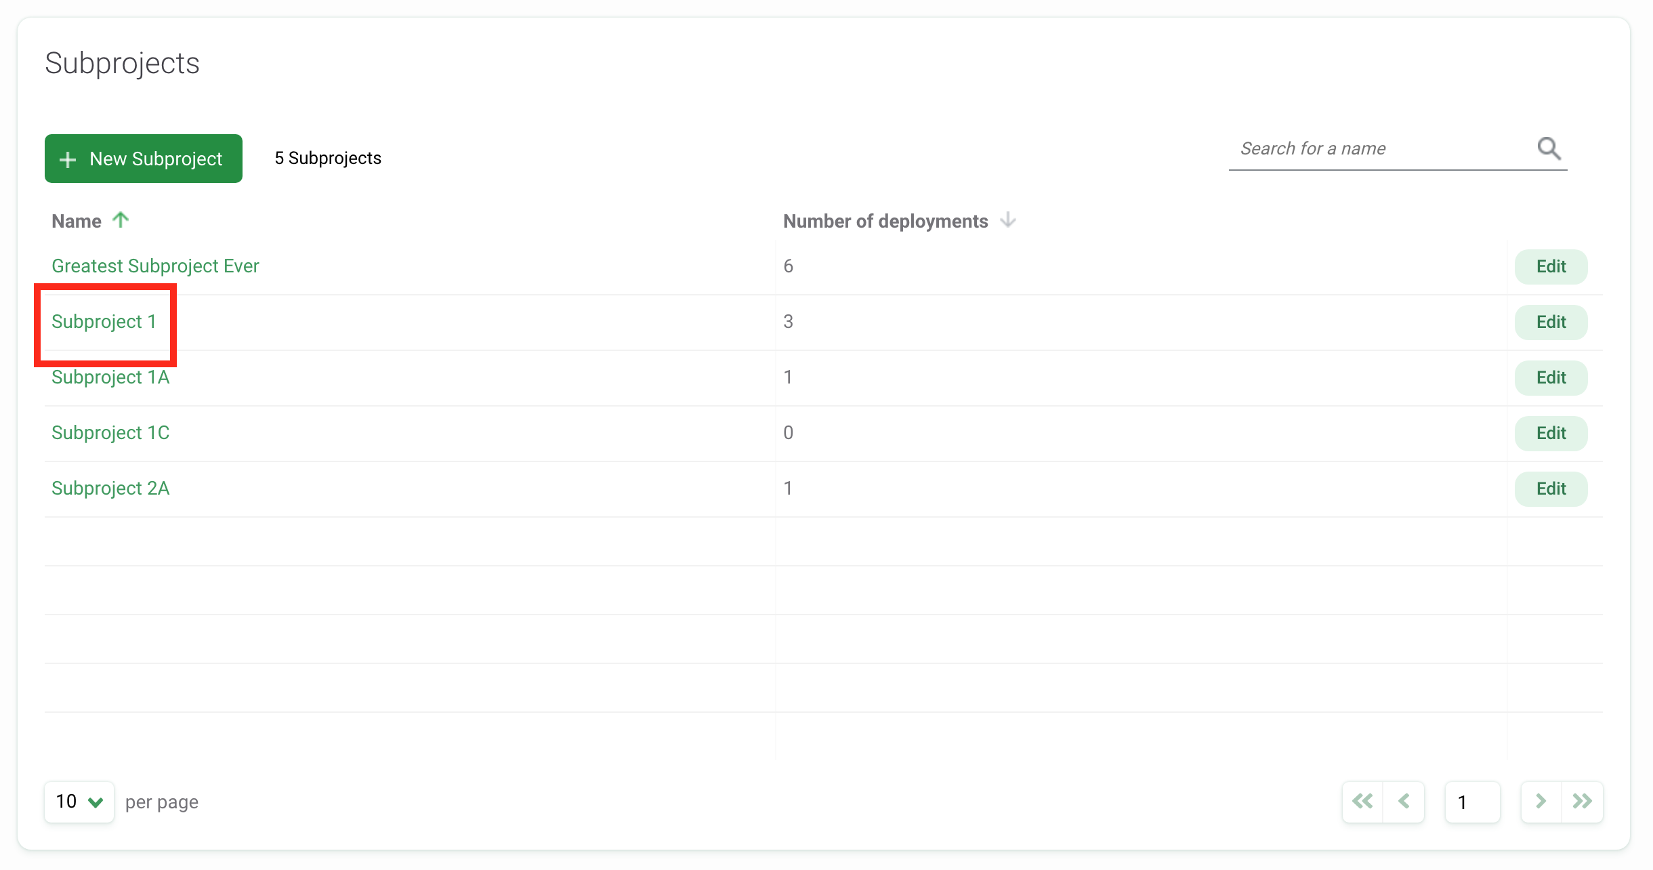Open Greatest Subproject Ever link
The image size is (1653, 870).
(x=155, y=266)
